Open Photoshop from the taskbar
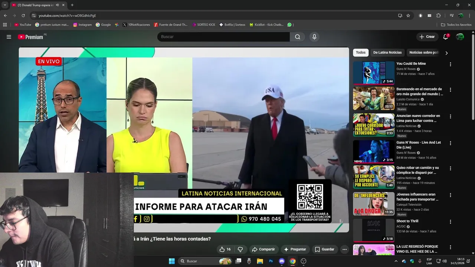 coord(271,261)
